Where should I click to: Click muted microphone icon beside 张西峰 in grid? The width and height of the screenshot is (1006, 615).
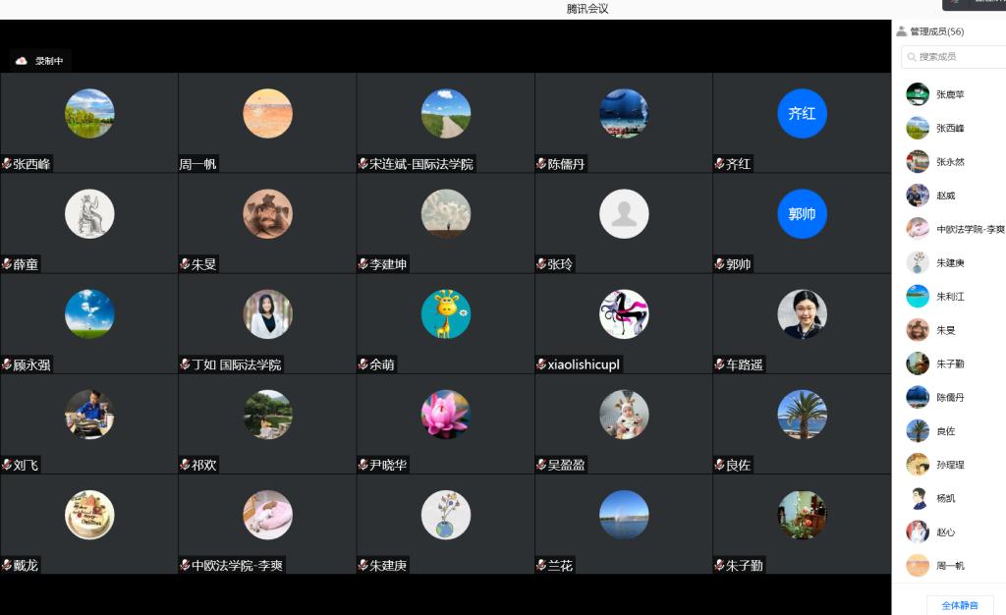7,164
